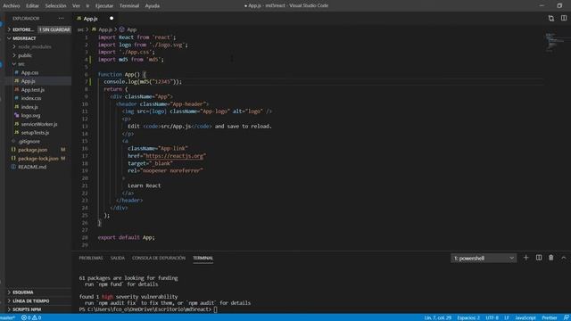Change indentation via Espacios: 2
The width and height of the screenshot is (571, 321).
pyautogui.click(x=468, y=317)
